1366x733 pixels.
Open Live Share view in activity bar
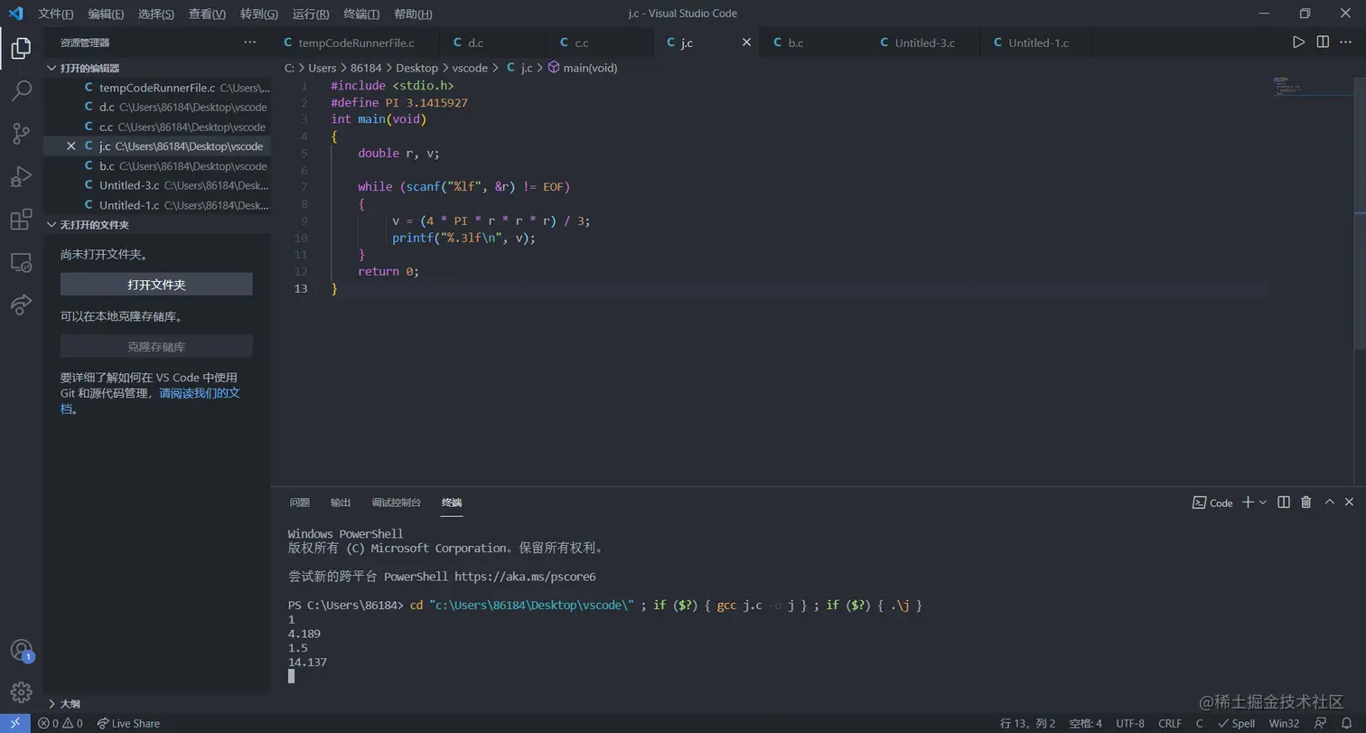point(21,305)
